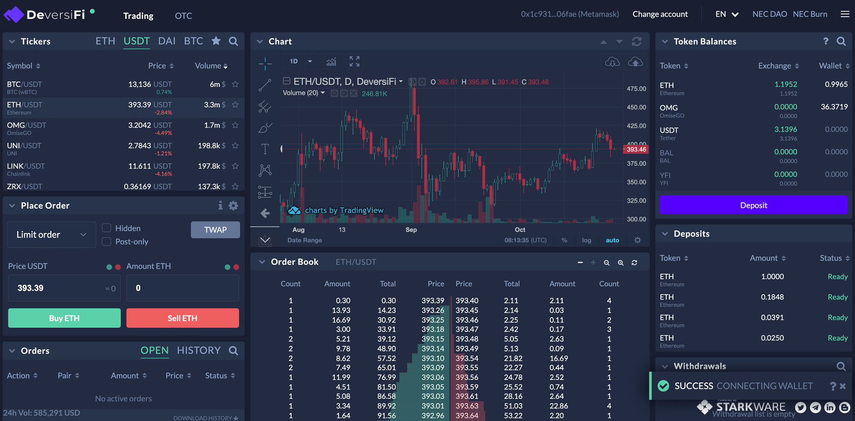Select the chart patterns tool
This screenshot has width=855, height=421.
(x=265, y=170)
